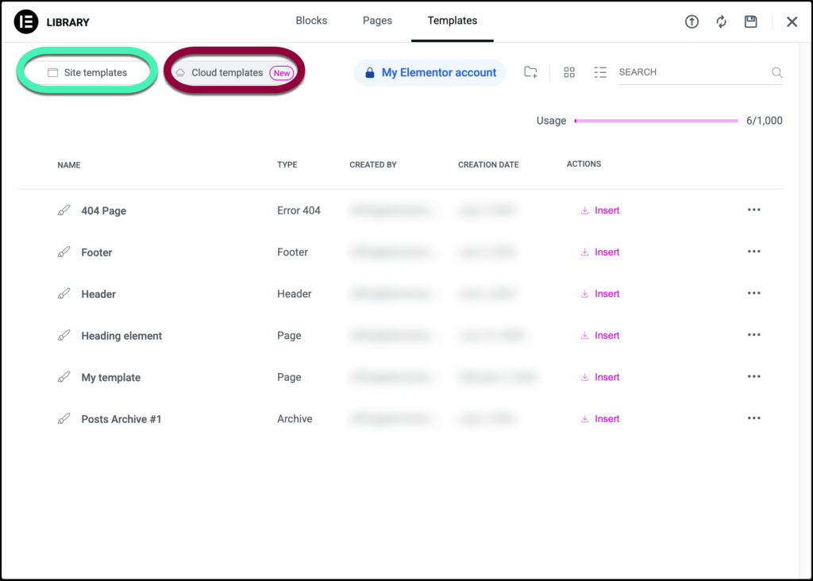The width and height of the screenshot is (813, 581).
Task: Select the Cloud templates toggle
Action: [234, 72]
